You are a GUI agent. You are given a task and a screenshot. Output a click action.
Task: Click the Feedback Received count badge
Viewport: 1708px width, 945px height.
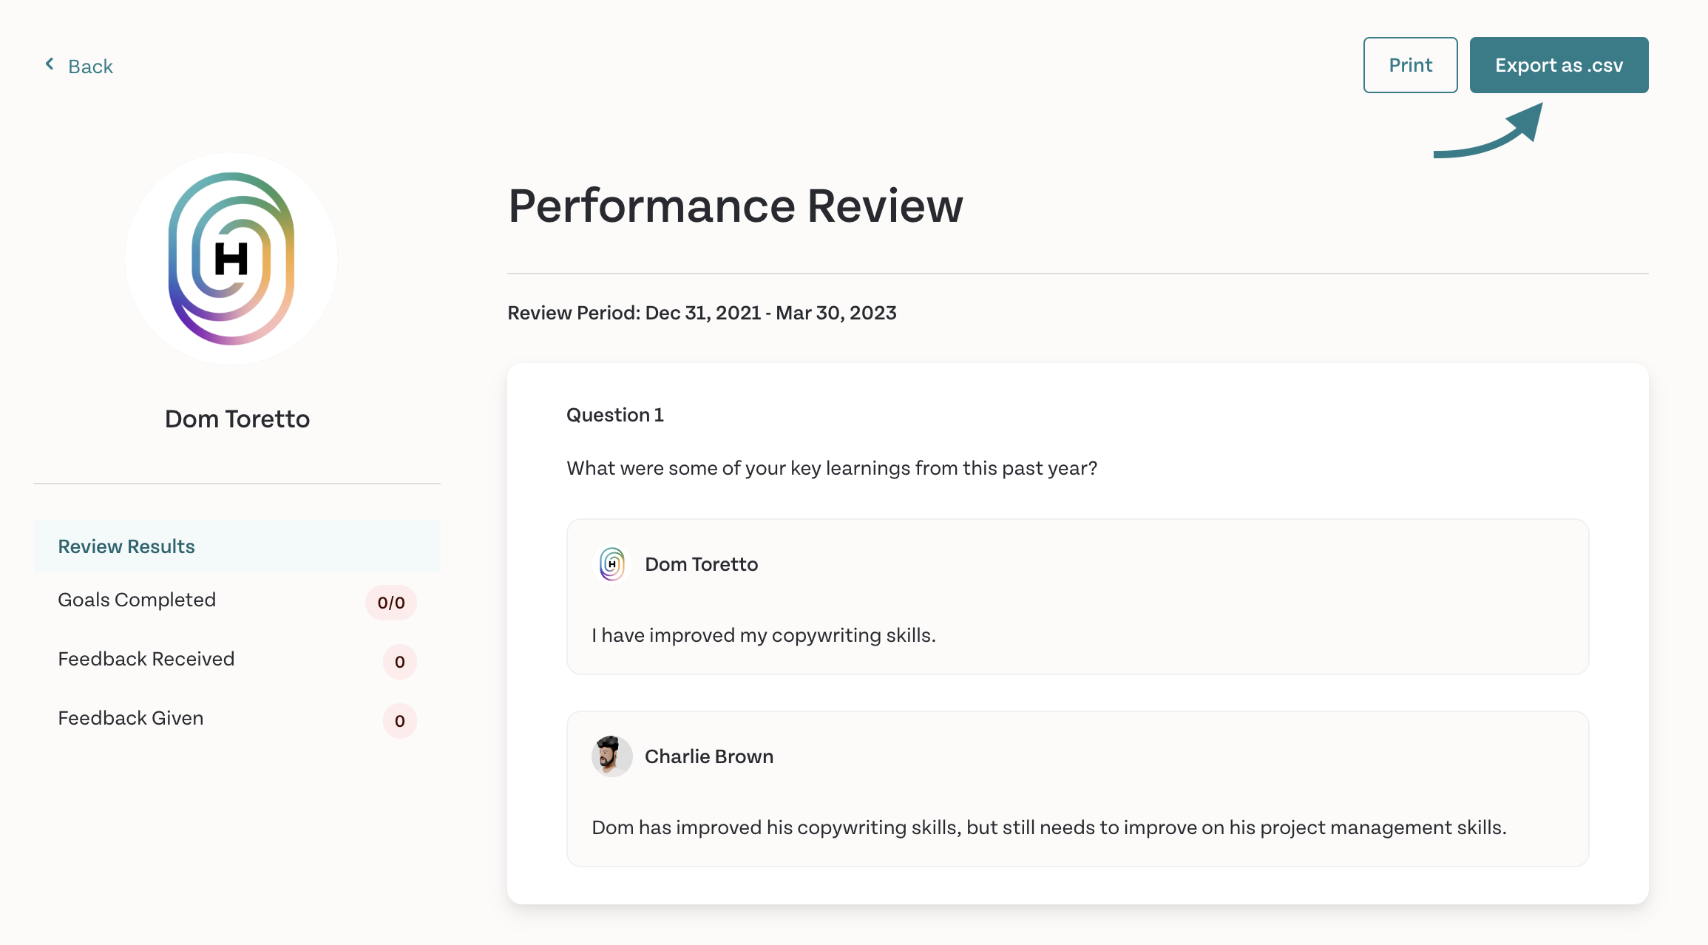(400, 662)
